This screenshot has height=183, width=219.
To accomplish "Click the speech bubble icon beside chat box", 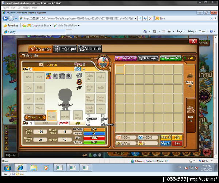I will pyautogui.click(x=95, y=155).
